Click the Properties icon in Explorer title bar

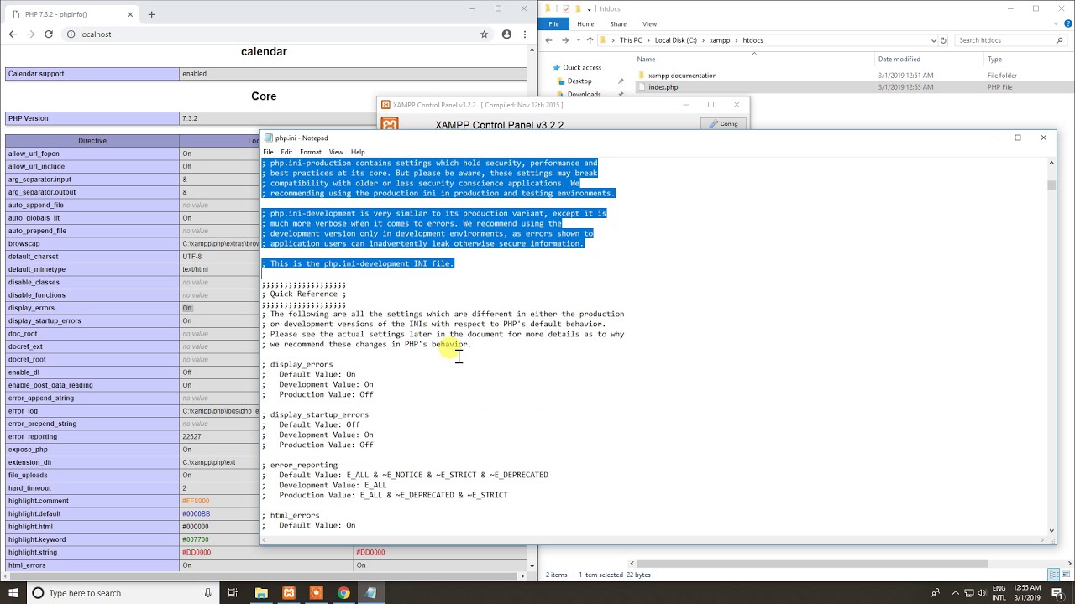pos(565,8)
